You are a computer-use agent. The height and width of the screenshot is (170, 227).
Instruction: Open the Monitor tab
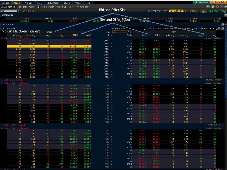coord(5,3)
